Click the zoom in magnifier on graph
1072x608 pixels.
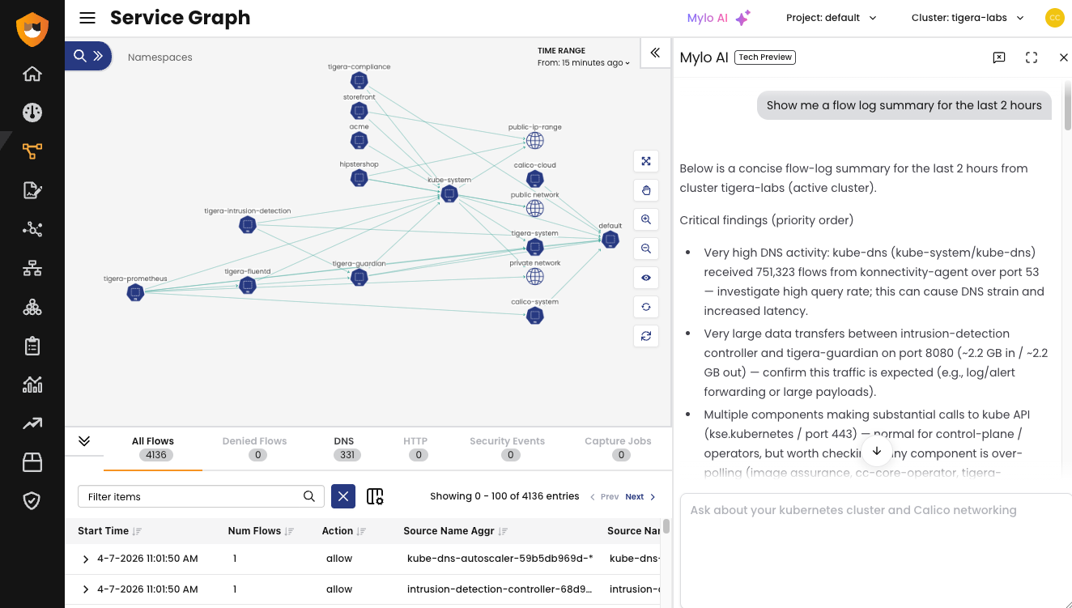(646, 219)
